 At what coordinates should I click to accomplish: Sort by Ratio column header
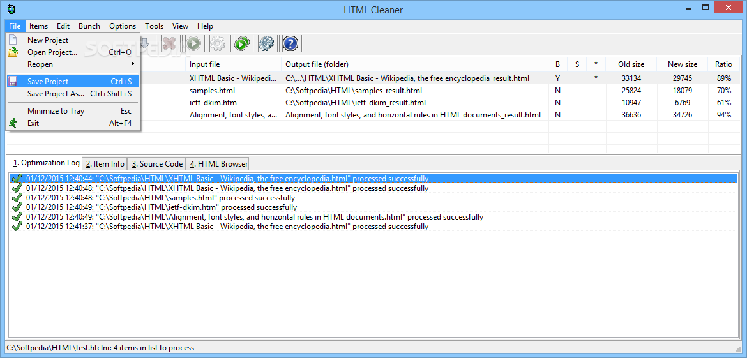point(723,64)
